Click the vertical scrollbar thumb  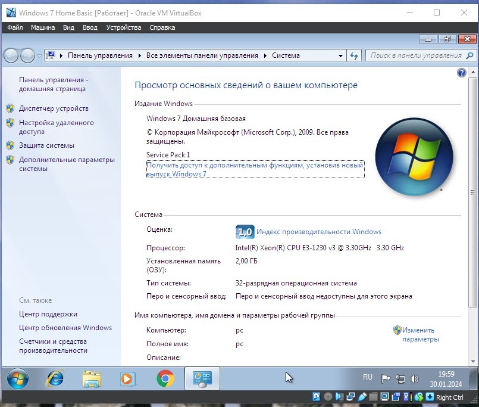click(x=472, y=192)
